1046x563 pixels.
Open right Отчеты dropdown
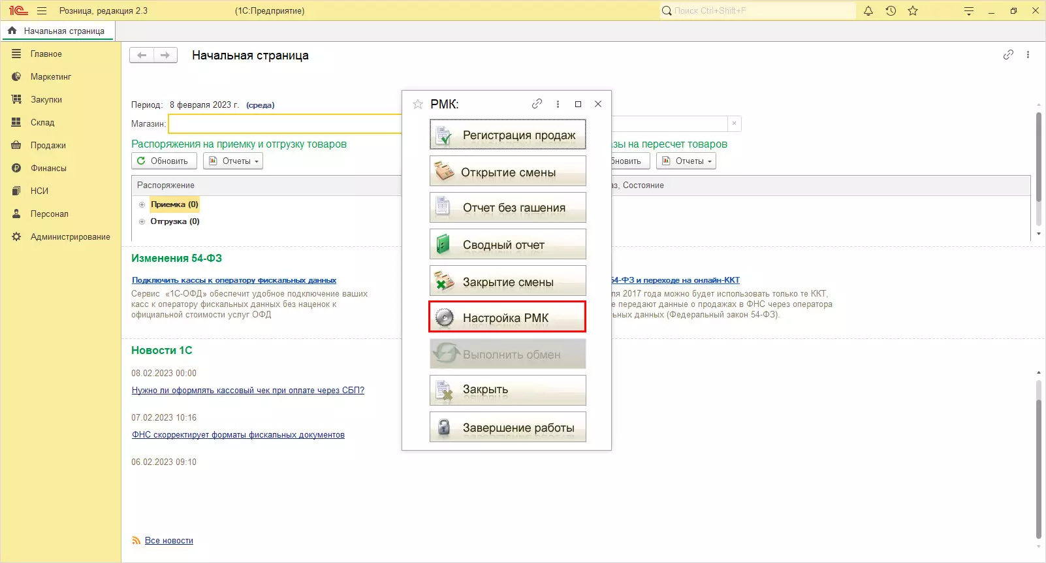click(x=686, y=161)
